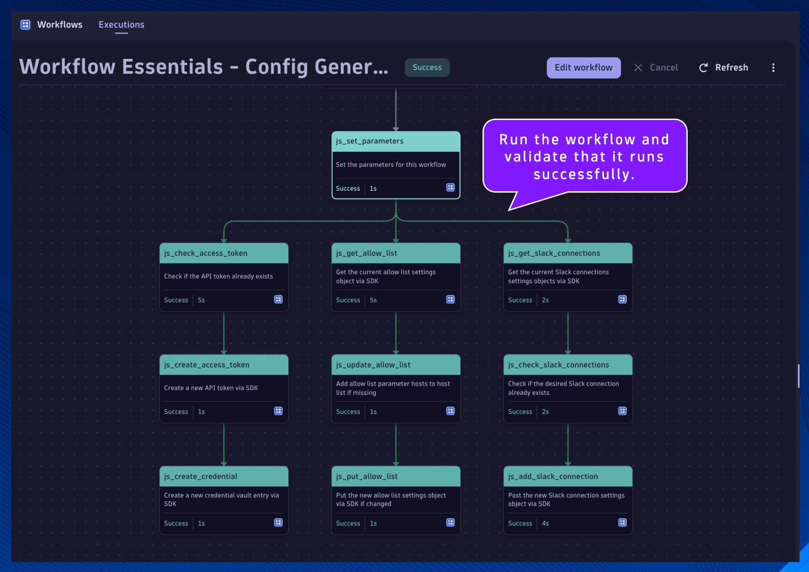The width and height of the screenshot is (809, 572).
Task: Click 'Get the current Slack connections' description
Action: coord(558,277)
